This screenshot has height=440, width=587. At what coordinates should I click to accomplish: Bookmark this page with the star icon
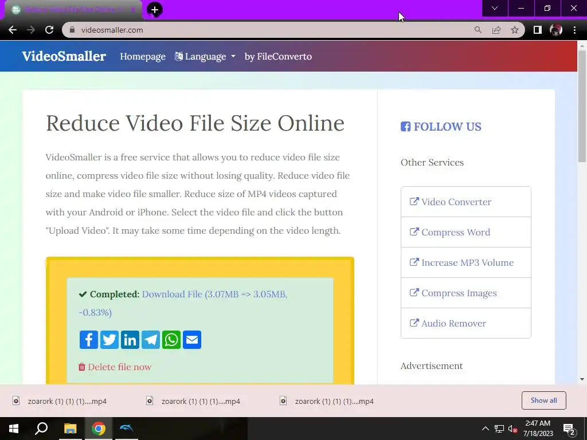click(515, 30)
